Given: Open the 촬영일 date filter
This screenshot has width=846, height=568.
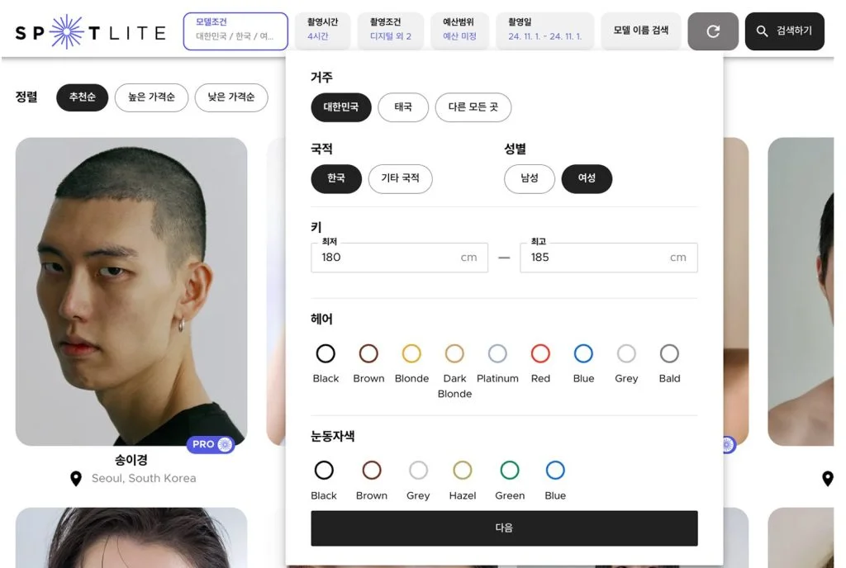Looking at the screenshot, I should coord(544,30).
